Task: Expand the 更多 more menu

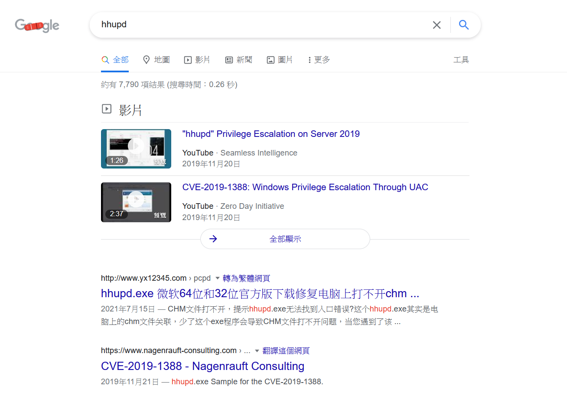Action: [319, 60]
